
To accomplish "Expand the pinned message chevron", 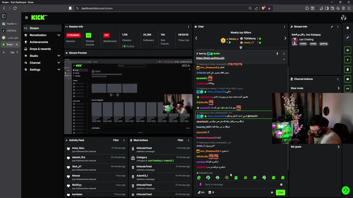I will [x=284, y=59].
